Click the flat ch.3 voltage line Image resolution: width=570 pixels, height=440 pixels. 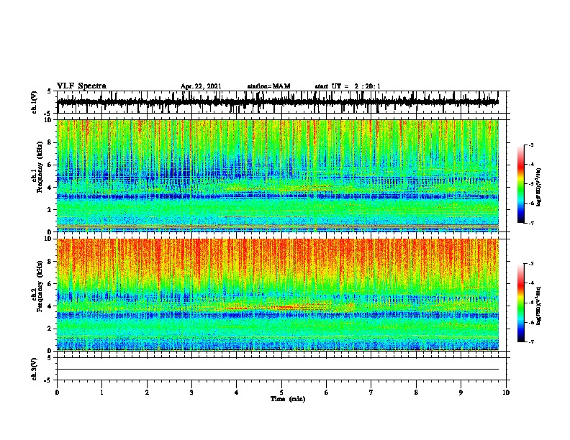(278, 370)
